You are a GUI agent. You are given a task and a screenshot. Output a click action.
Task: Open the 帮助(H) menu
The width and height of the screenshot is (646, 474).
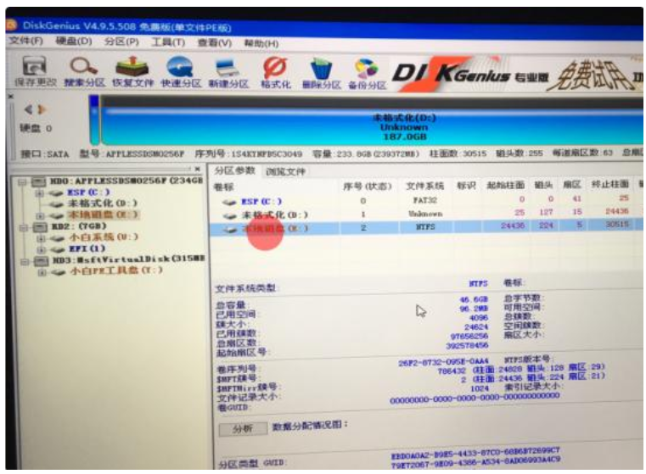click(x=261, y=43)
